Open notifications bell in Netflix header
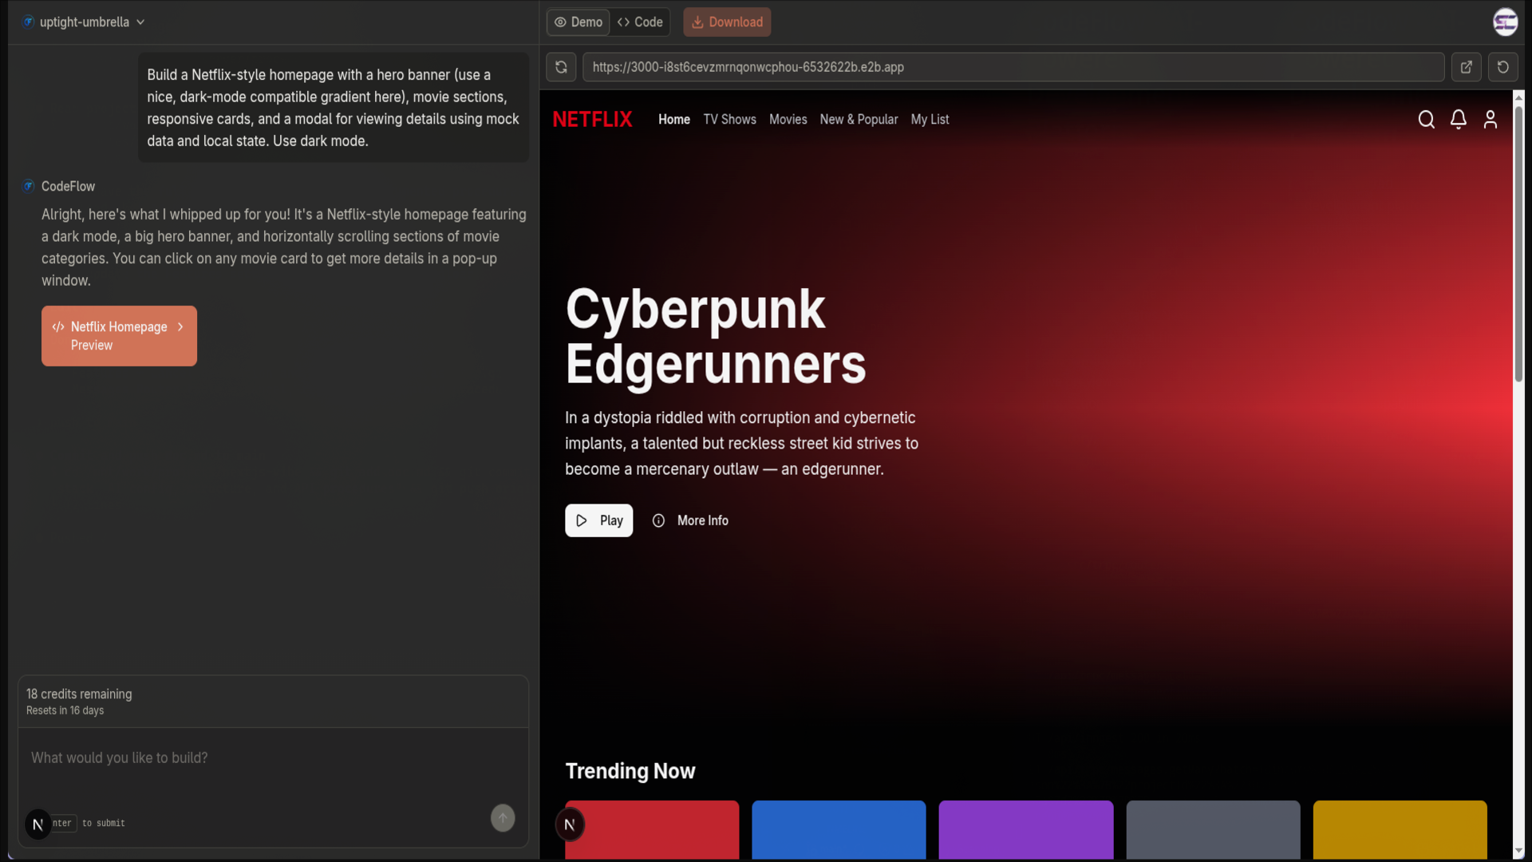 pyautogui.click(x=1458, y=120)
